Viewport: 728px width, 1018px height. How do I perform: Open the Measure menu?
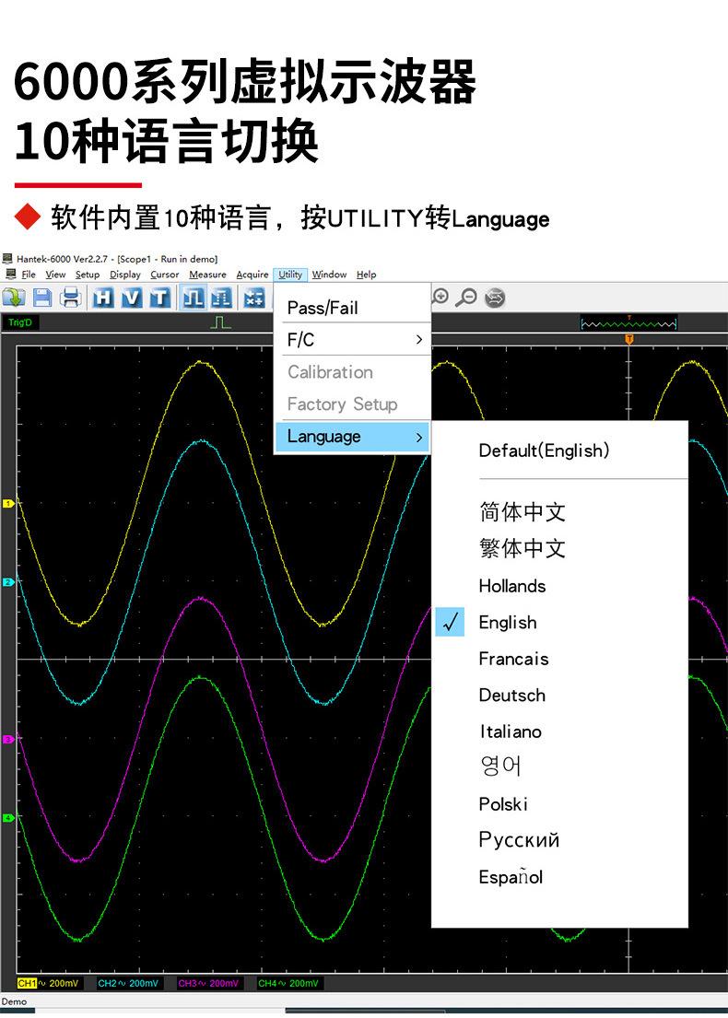[x=207, y=275]
